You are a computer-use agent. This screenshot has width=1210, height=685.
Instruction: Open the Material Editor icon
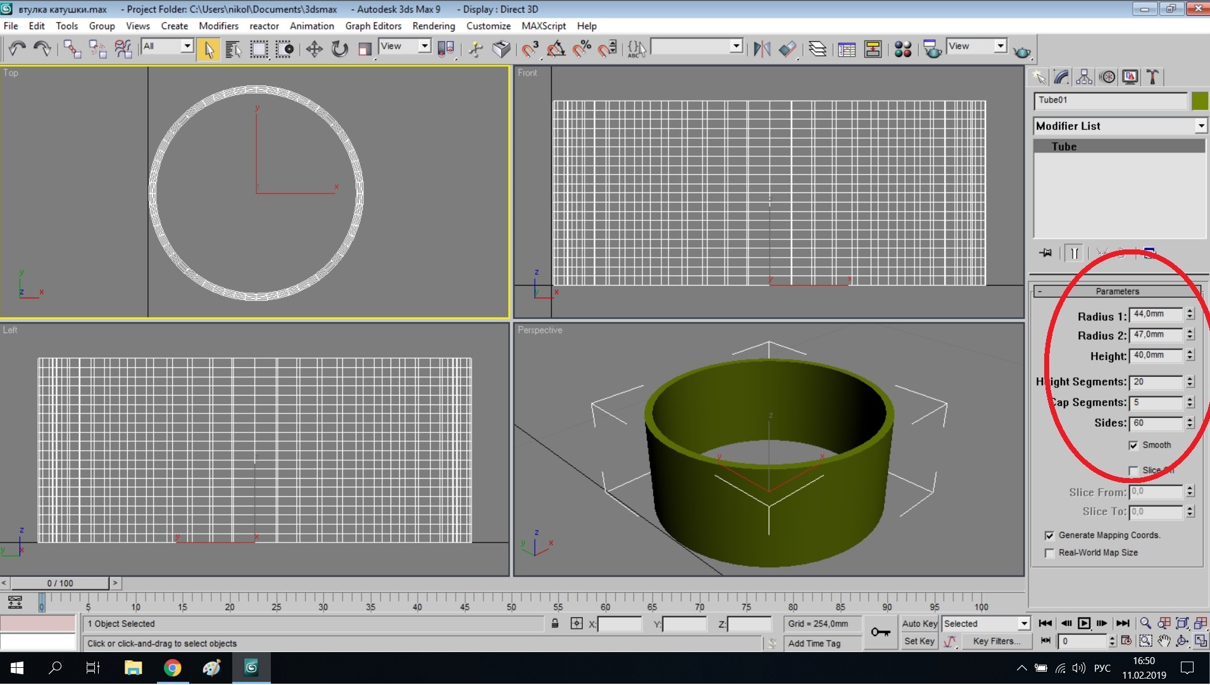(903, 49)
